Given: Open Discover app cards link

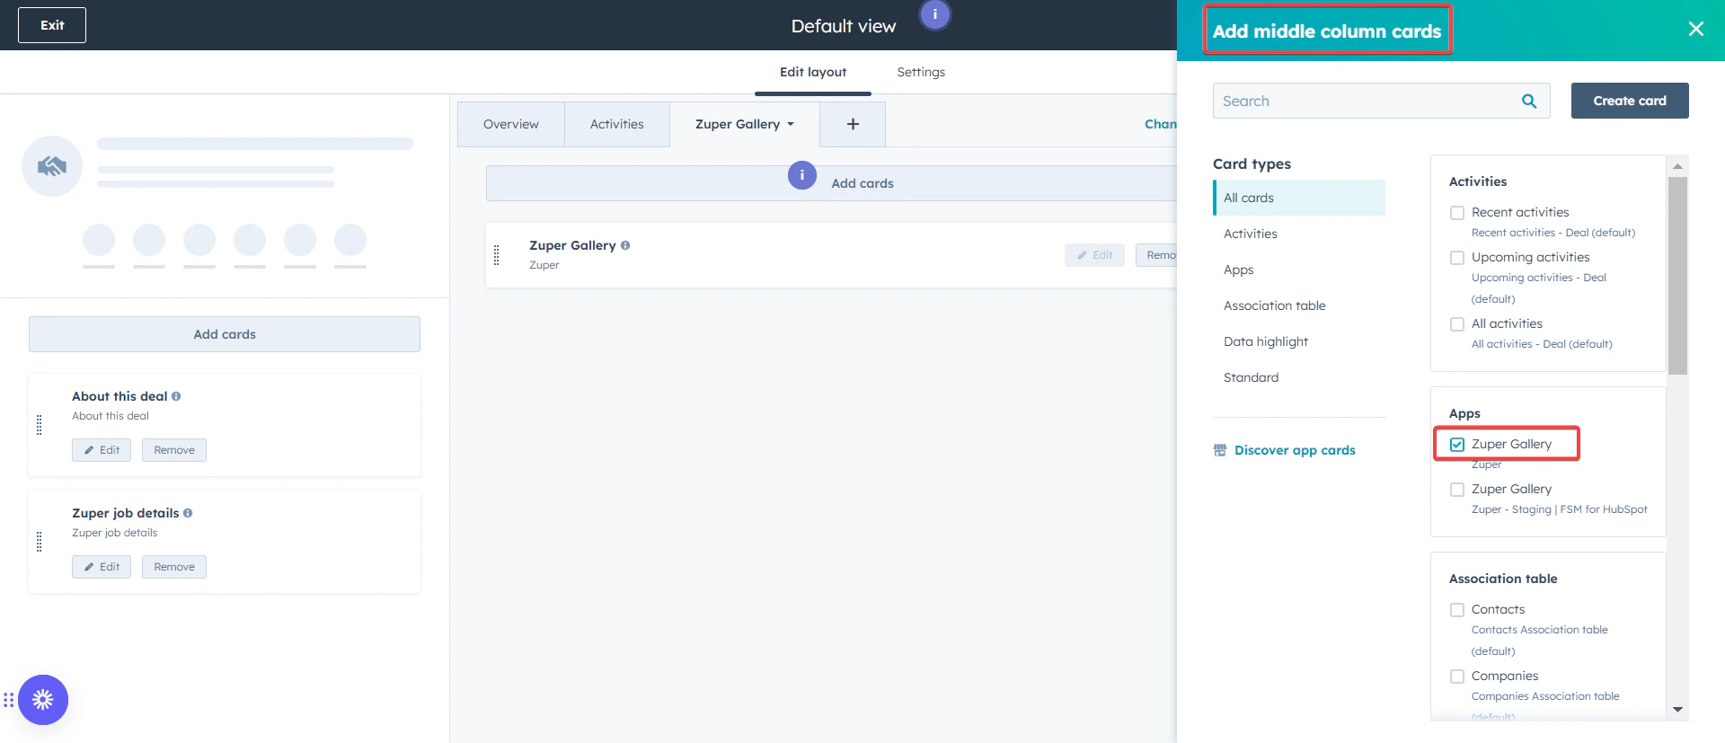Looking at the screenshot, I should point(1295,450).
